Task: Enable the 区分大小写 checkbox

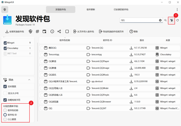Action: click(5, 93)
